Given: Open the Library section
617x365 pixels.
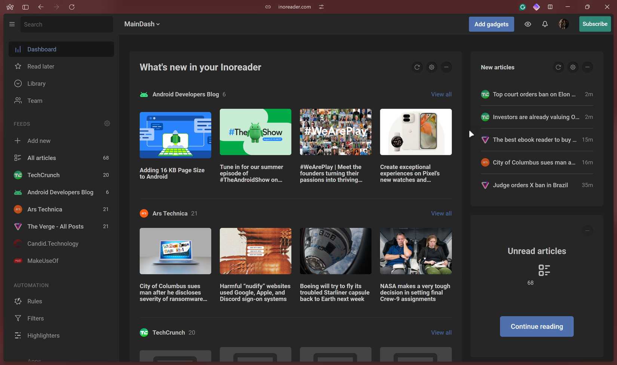Looking at the screenshot, I should click(37, 83).
